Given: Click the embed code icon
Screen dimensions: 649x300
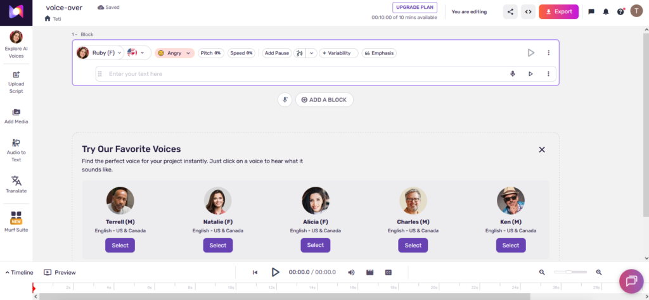Looking at the screenshot, I should 528,11.
